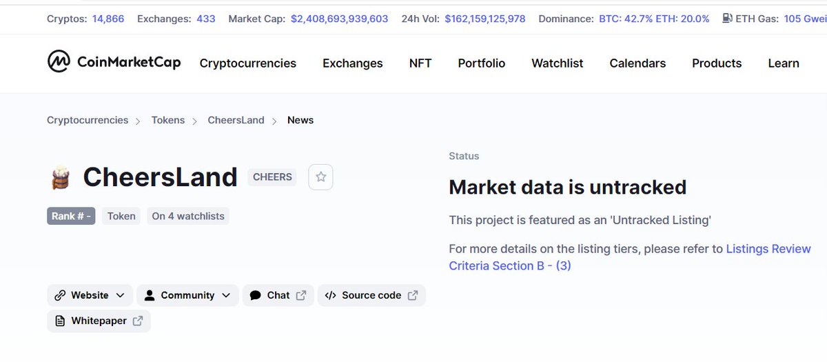Click the CoinMarketCap logo

tap(114, 62)
